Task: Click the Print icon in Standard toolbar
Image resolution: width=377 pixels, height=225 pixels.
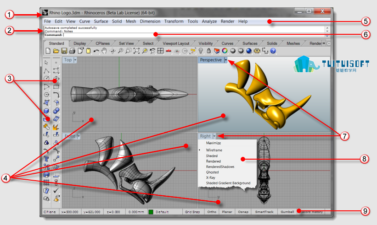Action: [x=72, y=51]
